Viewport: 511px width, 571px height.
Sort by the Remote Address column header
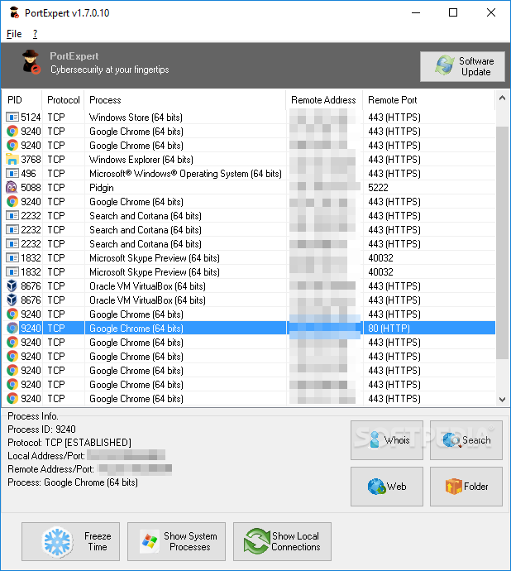click(324, 100)
